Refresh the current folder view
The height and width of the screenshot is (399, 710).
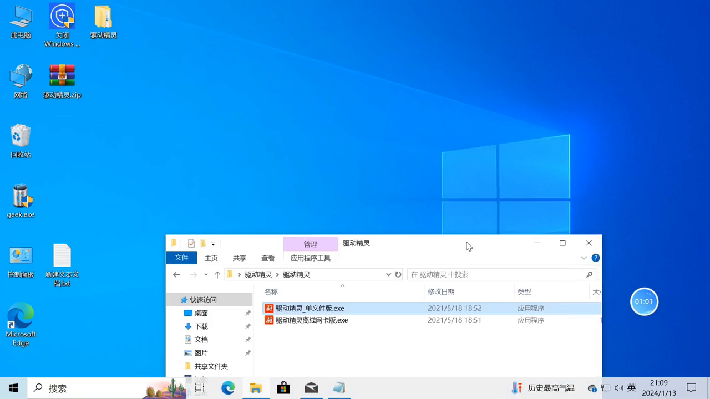tap(398, 274)
